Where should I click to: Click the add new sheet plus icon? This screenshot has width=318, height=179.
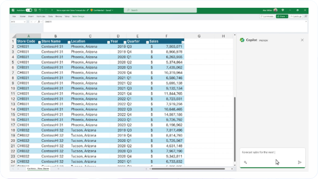(x=58, y=169)
